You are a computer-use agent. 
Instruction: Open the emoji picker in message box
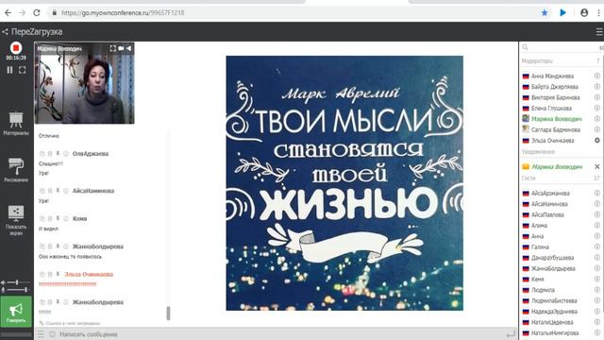pyautogui.click(x=52, y=334)
